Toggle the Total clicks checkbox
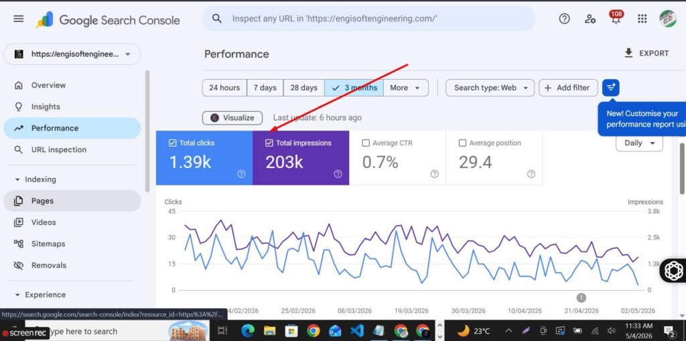This screenshot has width=686, height=341. tap(172, 143)
